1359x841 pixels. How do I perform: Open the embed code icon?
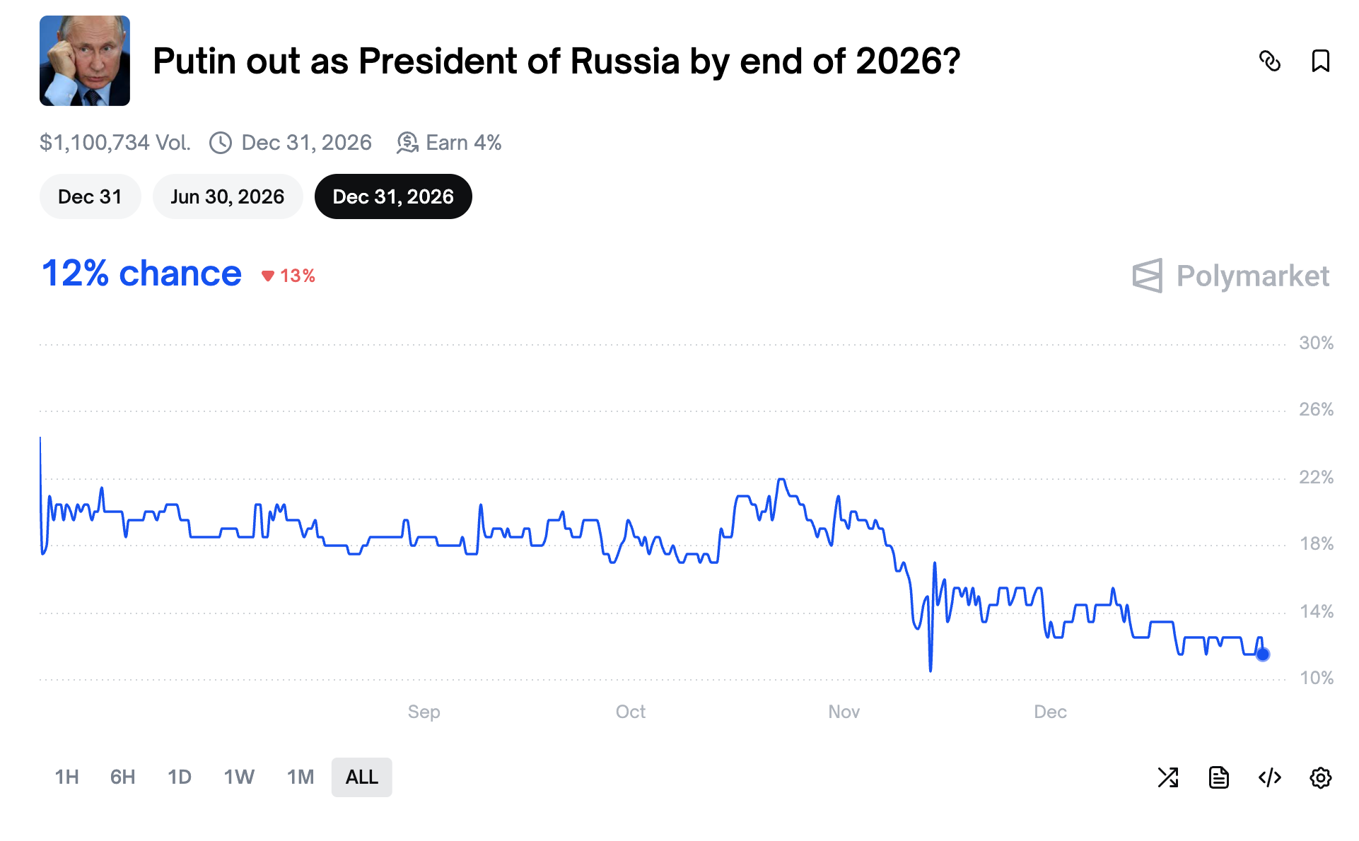coord(1269,777)
